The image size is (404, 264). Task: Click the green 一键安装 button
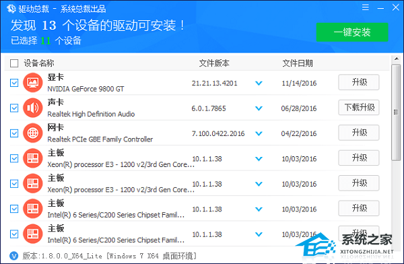click(352, 32)
